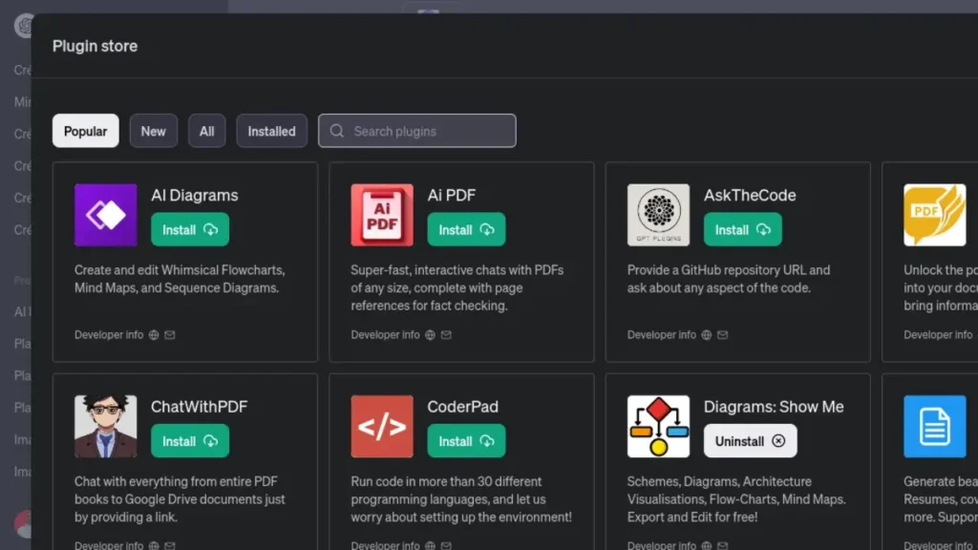This screenshot has height=550, width=978.
Task: Click the ChatWithPDF title text
Action: click(x=199, y=407)
